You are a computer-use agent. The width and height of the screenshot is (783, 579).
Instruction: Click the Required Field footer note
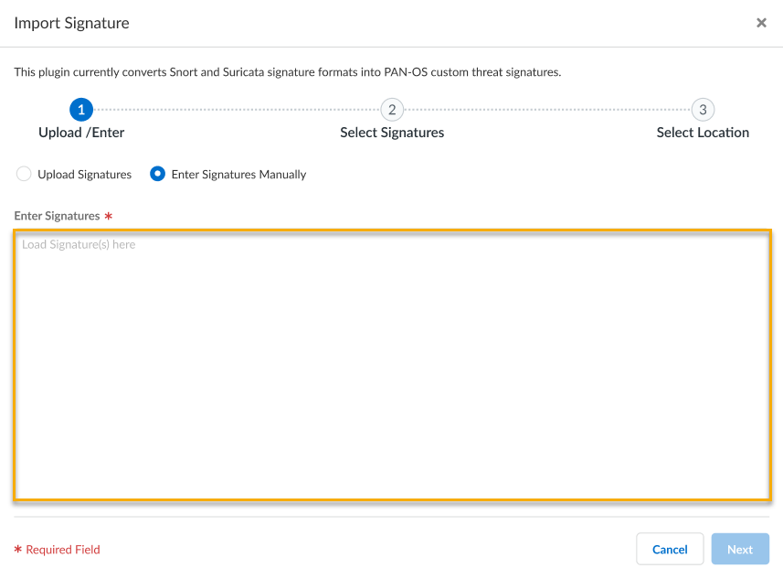pyautogui.click(x=63, y=550)
